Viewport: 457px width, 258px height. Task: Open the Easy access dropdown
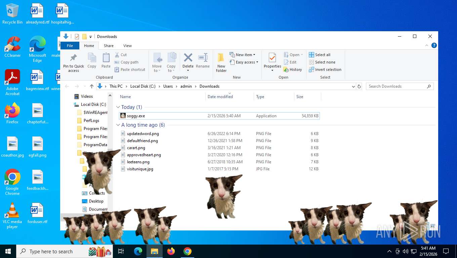point(244,62)
